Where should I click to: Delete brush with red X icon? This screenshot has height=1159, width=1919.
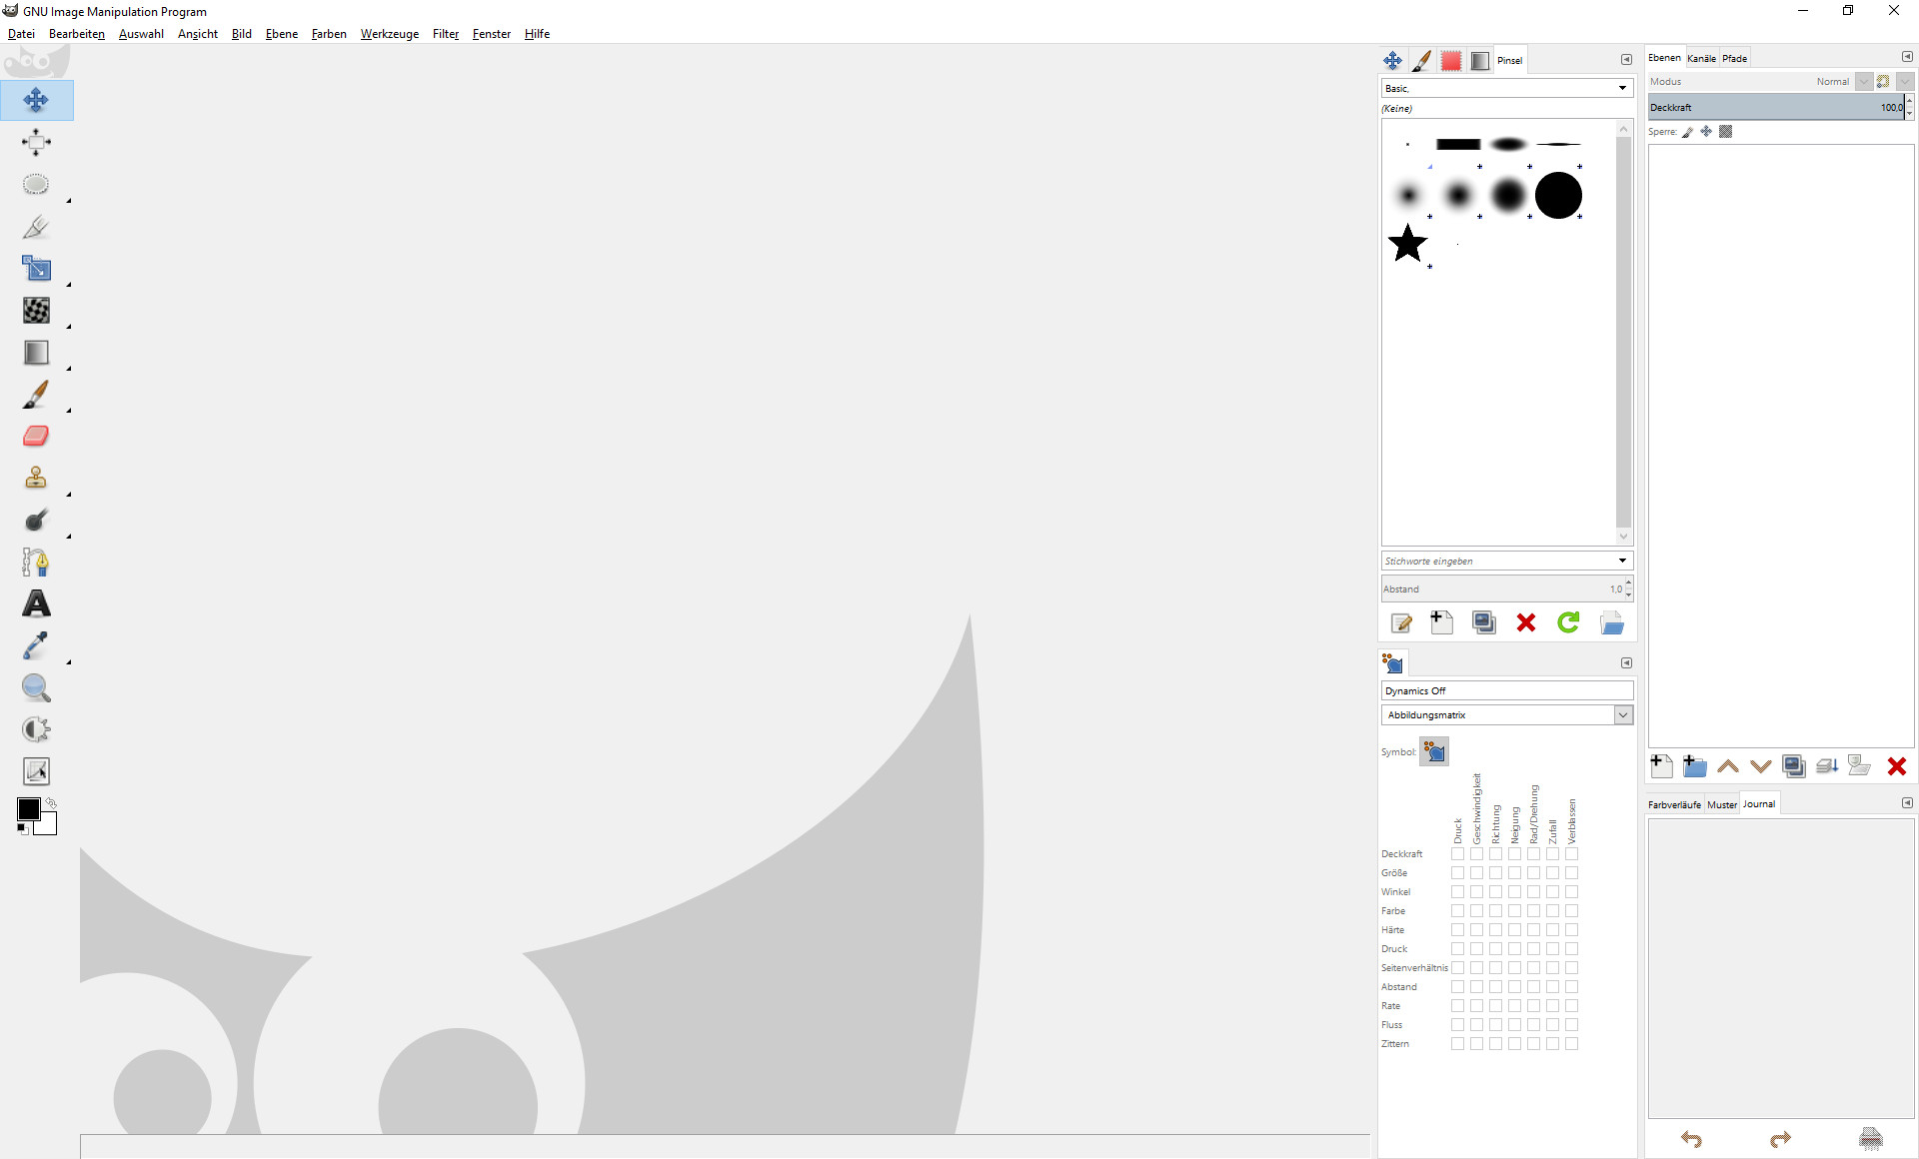[1525, 623]
